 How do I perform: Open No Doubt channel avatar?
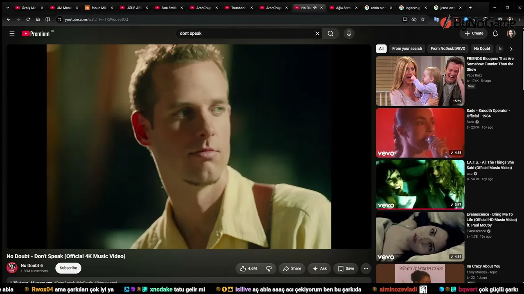[x=12, y=268]
